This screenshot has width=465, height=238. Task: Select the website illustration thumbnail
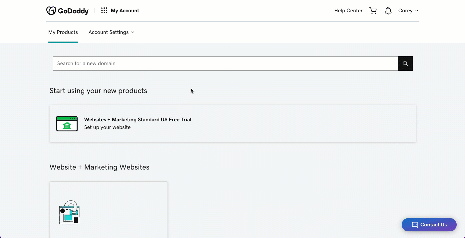[x=69, y=213]
